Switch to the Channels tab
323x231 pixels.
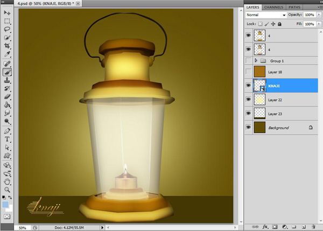[x=274, y=7]
